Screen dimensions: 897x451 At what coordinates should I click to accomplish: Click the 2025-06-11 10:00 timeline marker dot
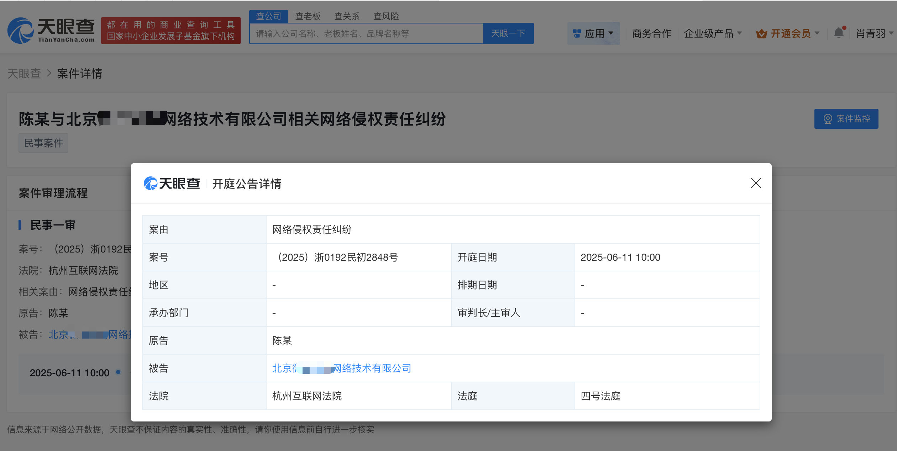[x=118, y=372]
